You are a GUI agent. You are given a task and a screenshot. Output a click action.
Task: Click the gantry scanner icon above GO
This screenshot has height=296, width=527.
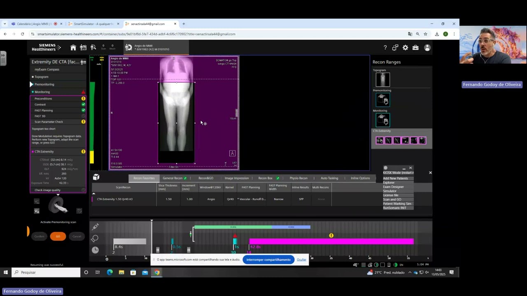[x=58, y=205]
